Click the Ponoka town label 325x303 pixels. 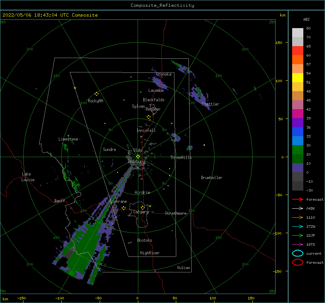coord(165,74)
